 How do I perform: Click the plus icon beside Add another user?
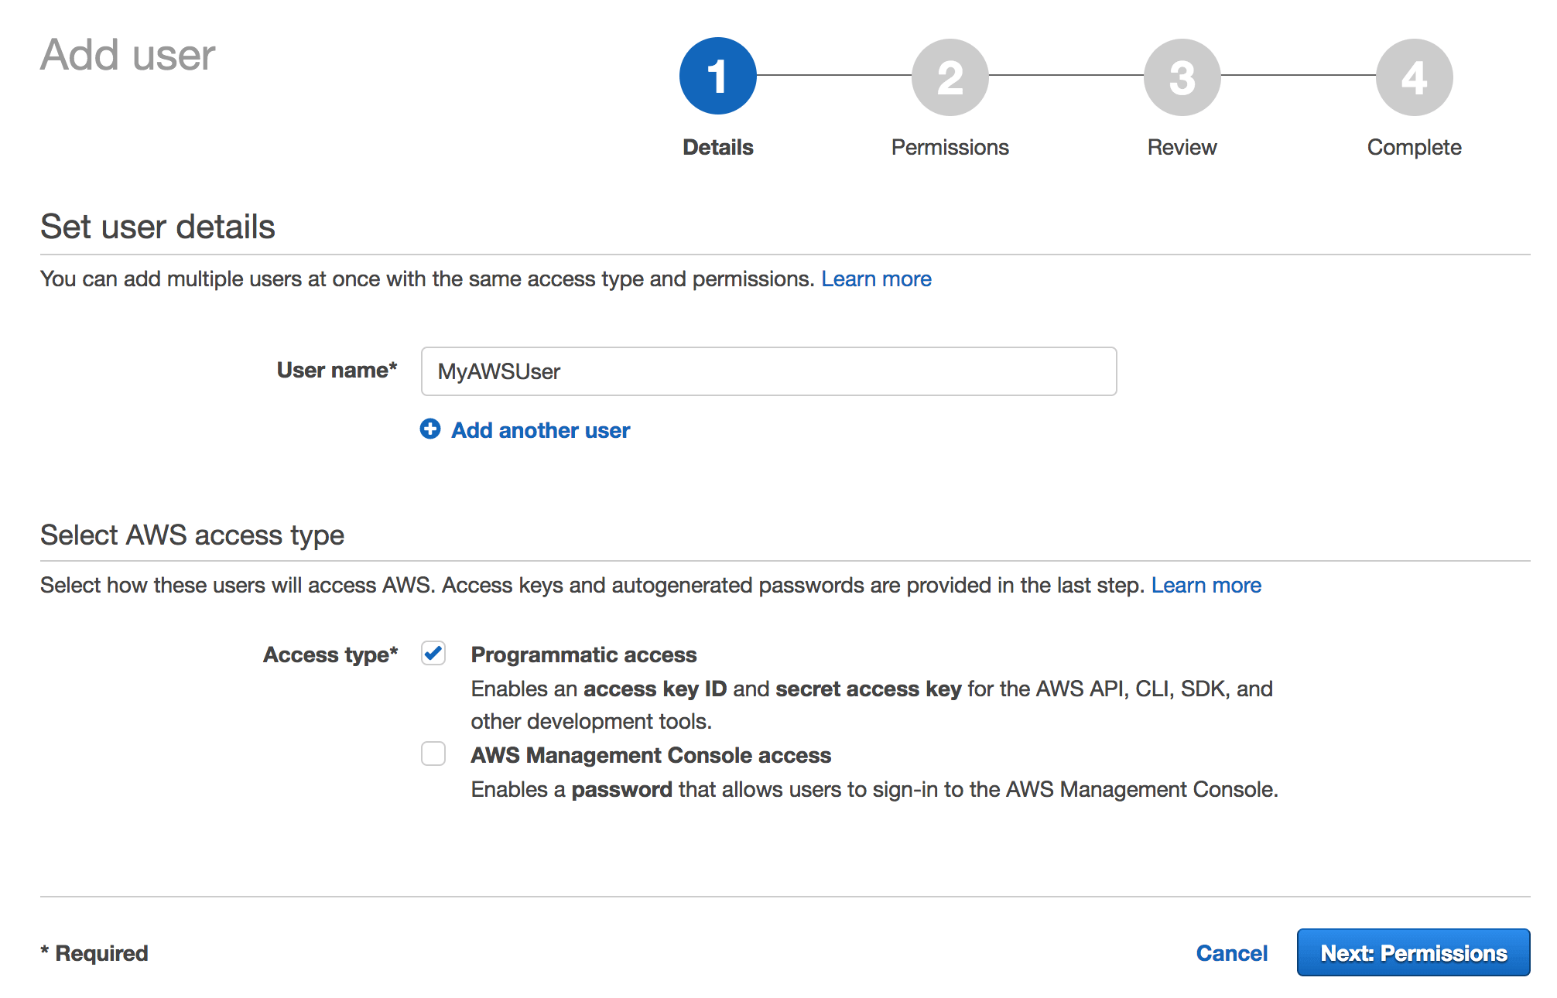[431, 429]
